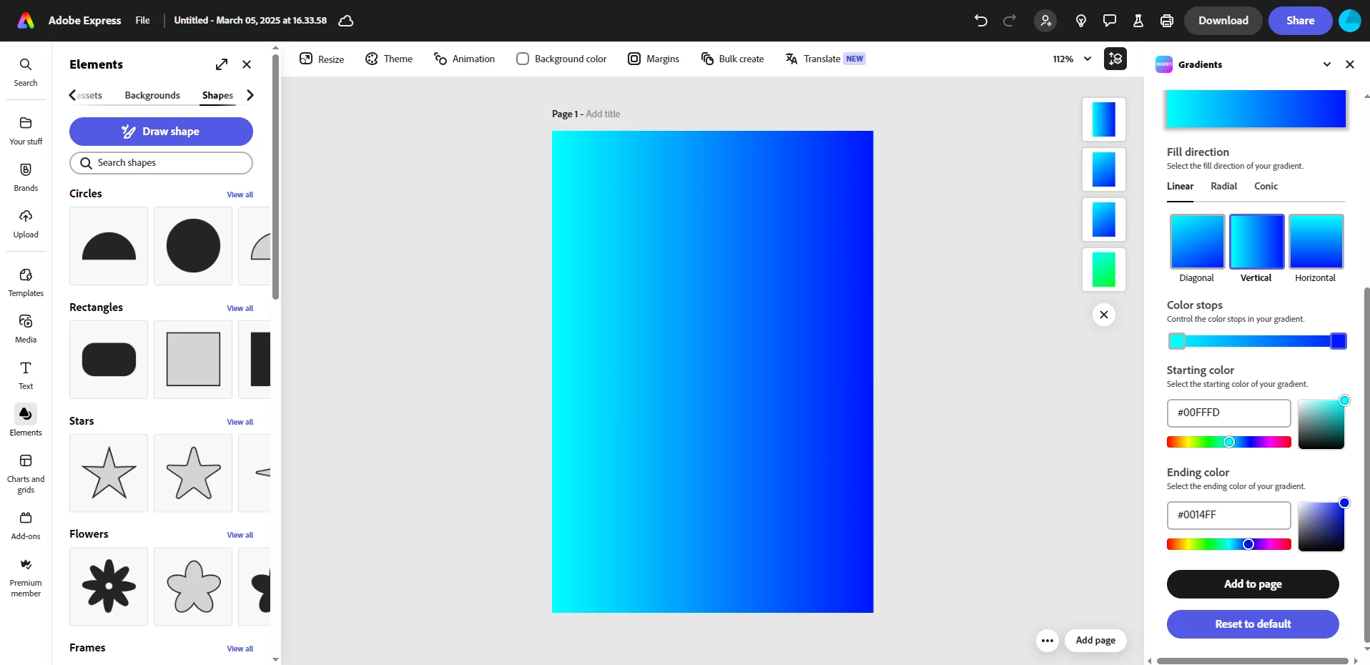View all Circles shapes
Screen dimensions: 1370x665
click(240, 194)
